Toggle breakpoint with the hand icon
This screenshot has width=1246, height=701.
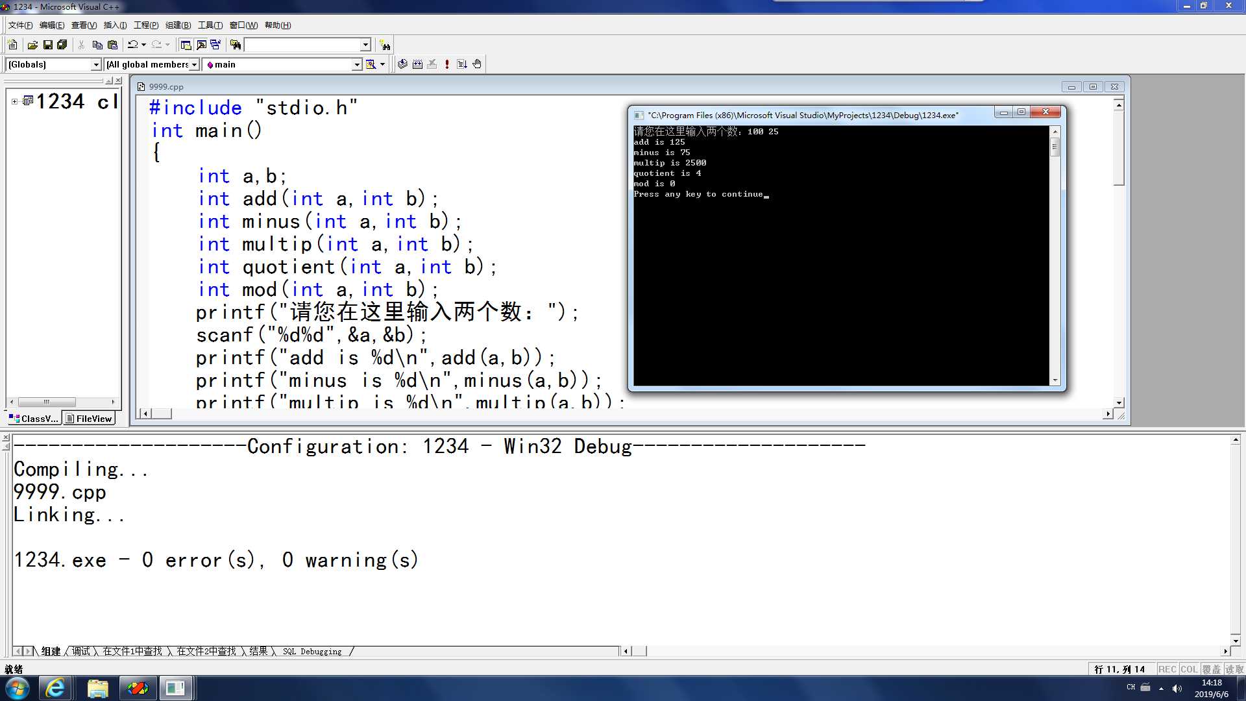coord(477,64)
